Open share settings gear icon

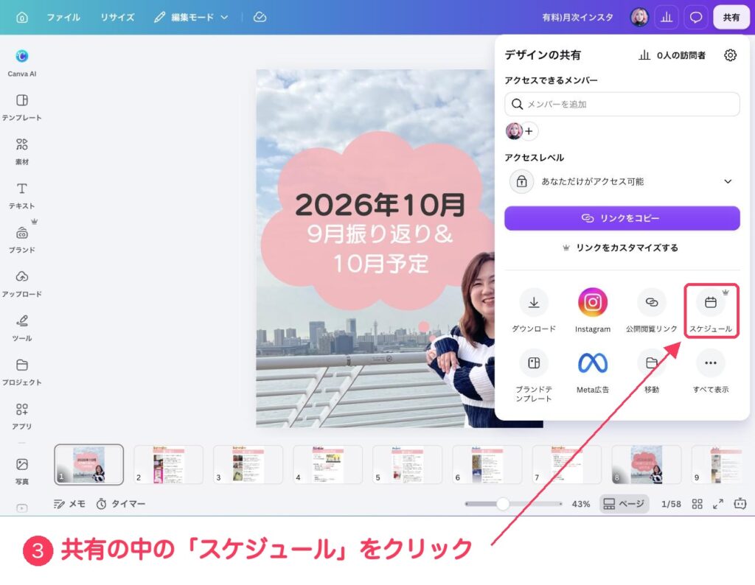click(730, 55)
